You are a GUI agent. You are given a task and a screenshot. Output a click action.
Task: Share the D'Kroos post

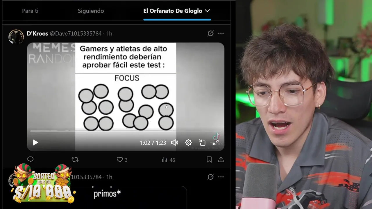pos(221,159)
